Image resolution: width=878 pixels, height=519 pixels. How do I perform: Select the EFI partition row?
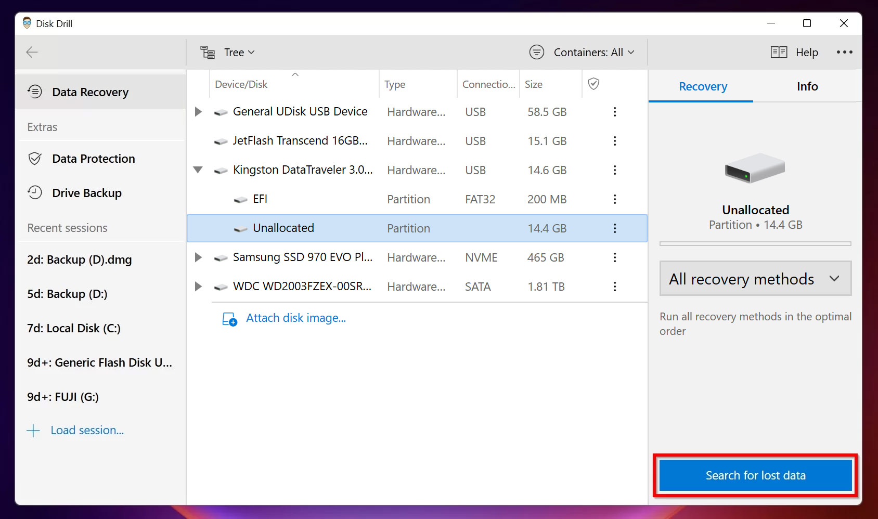tap(417, 199)
